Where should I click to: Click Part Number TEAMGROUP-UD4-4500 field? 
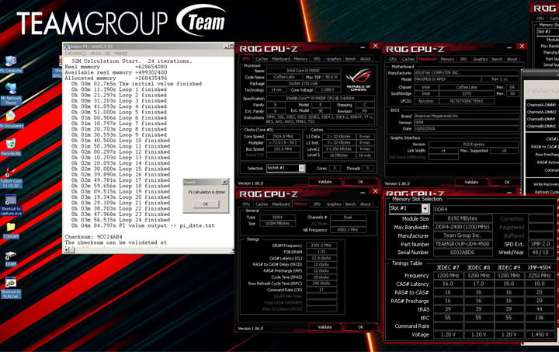tap(463, 244)
